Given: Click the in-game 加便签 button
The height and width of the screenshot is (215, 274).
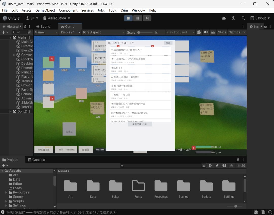Looking at the screenshot, I should [x=86, y=150].
